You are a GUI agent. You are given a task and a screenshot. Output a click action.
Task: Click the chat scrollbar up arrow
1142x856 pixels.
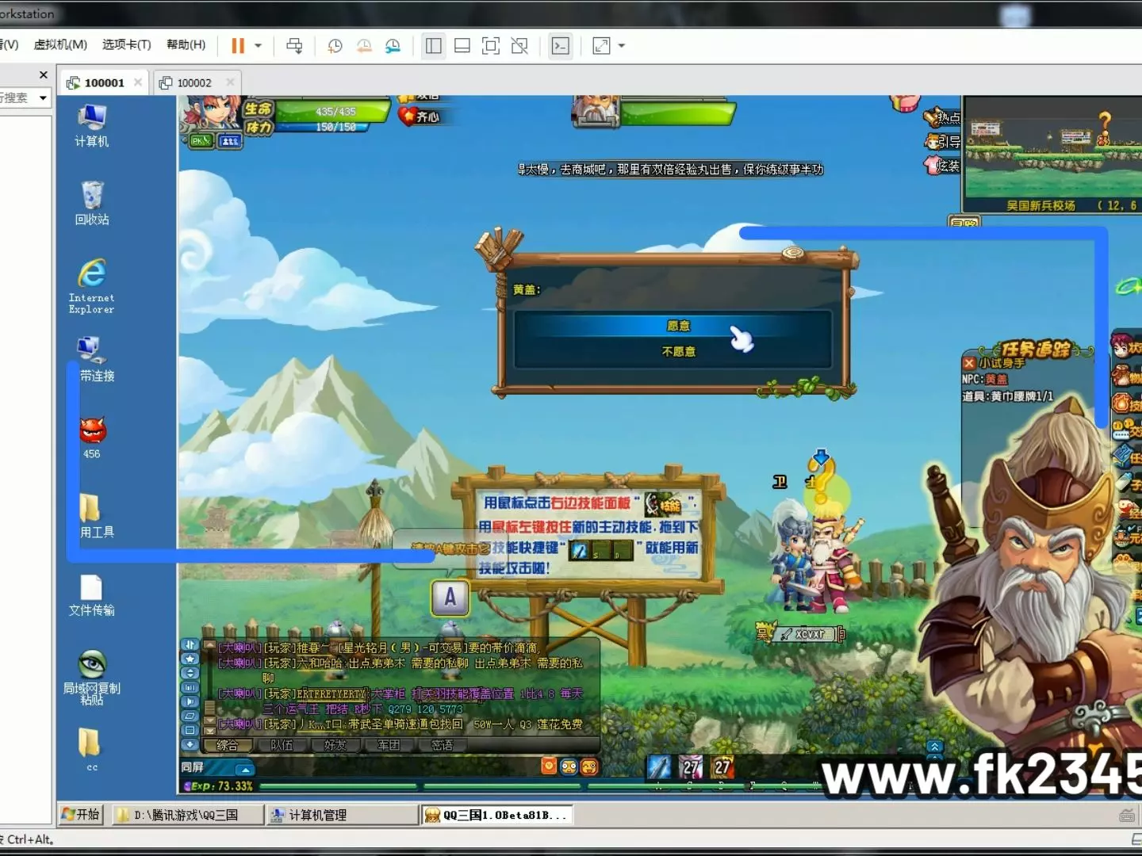coord(209,646)
